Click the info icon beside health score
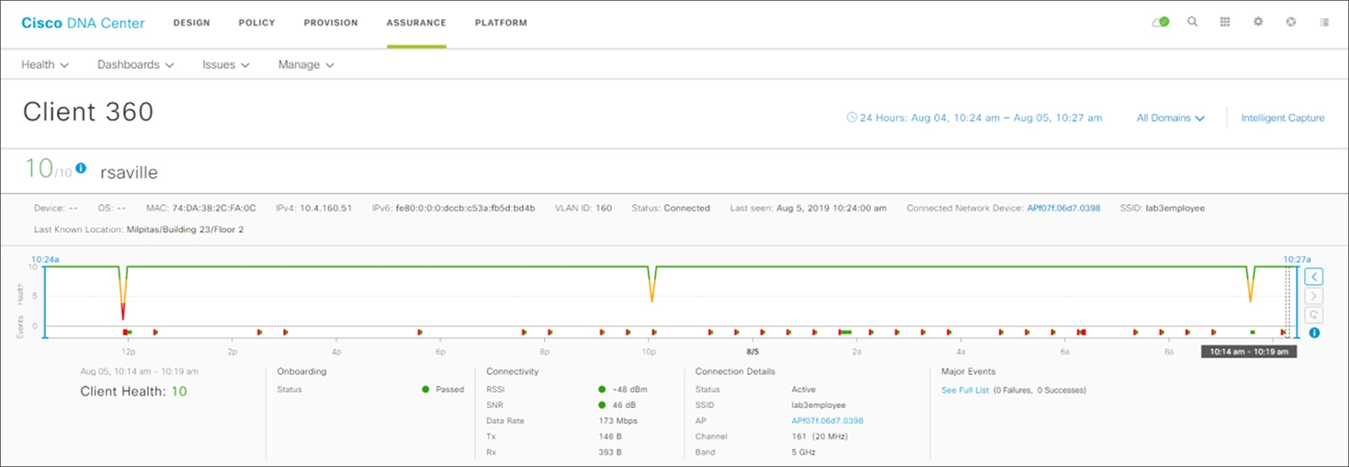Image resolution: width=1349 pixels, height=467 pixels. [x=81, y=168]
